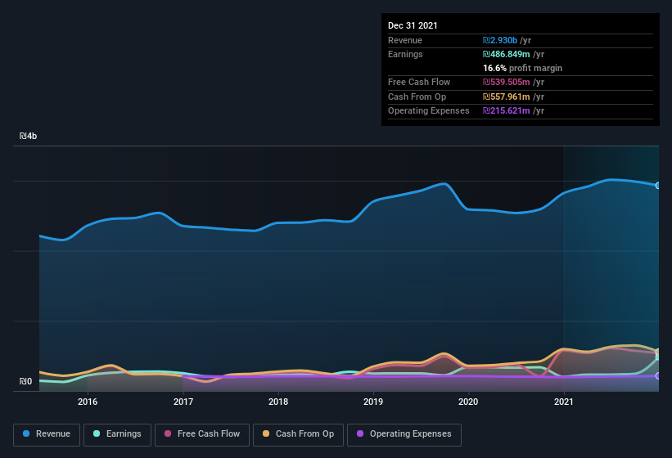This screenshot has height=458, width=672.
Task: Click the ₪215.621m operating expenses value
Action: [x=506, y=111]
